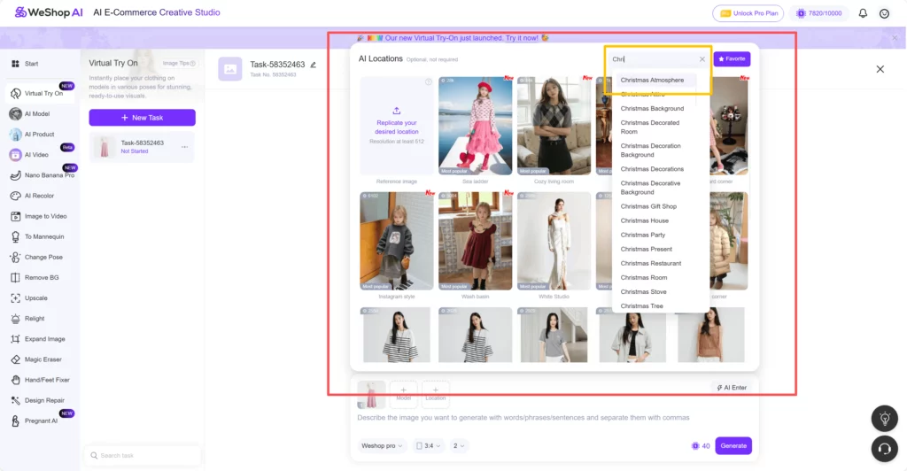Click the Favorite button
Viewport: 907px width, 471px height.
click(x=732, y=59)
